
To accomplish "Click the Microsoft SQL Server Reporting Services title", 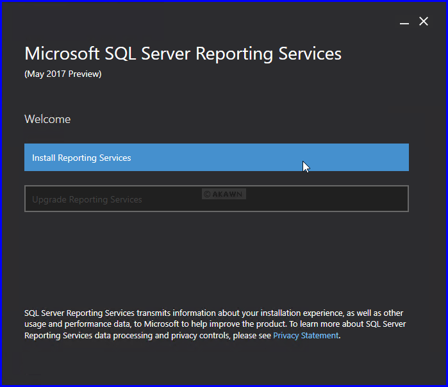I will [x=183, y=54].
